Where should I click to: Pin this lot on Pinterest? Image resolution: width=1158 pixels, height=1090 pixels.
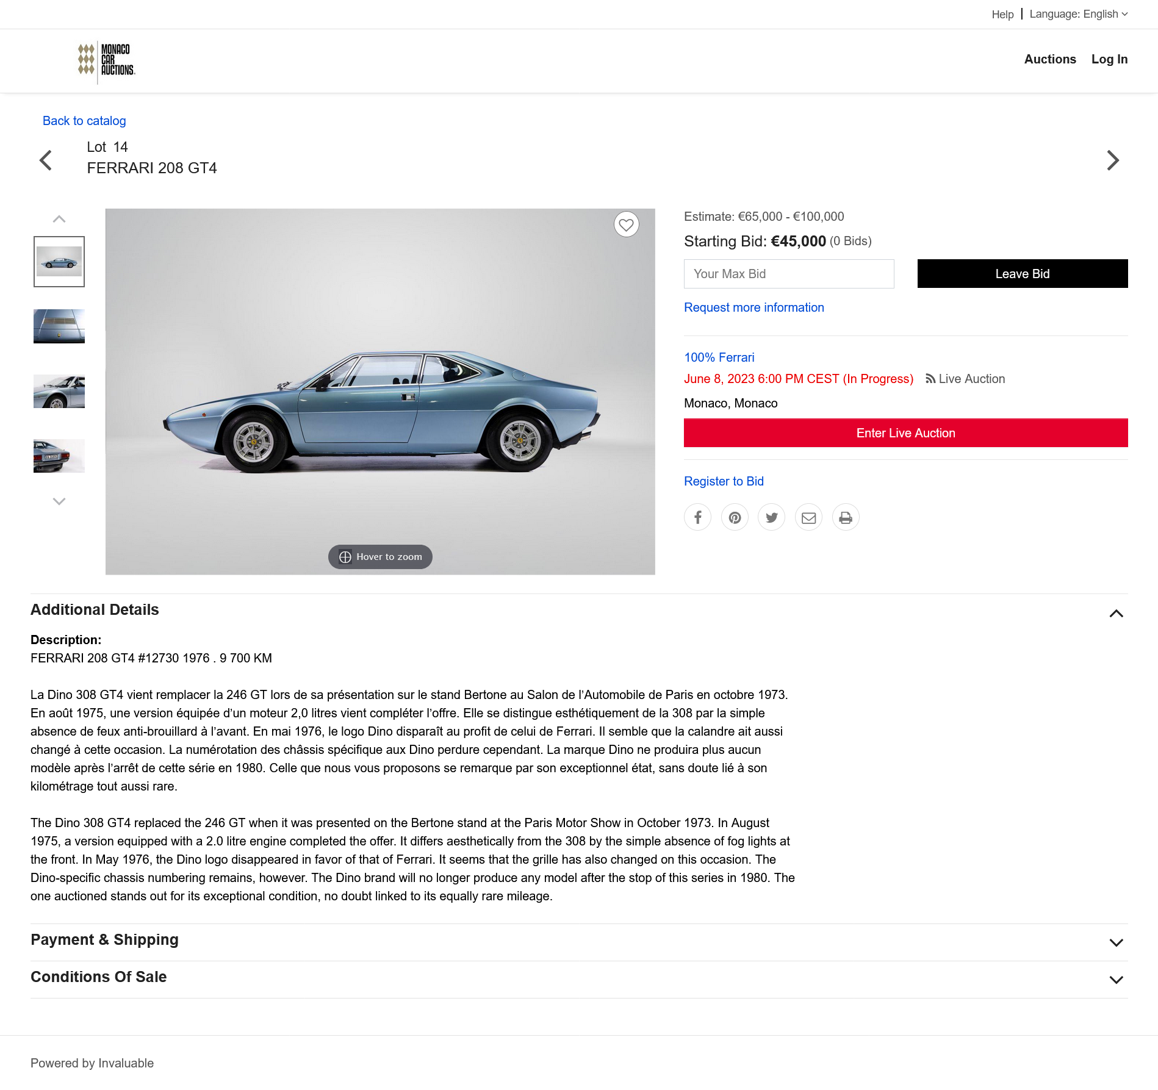click(735, 517)
